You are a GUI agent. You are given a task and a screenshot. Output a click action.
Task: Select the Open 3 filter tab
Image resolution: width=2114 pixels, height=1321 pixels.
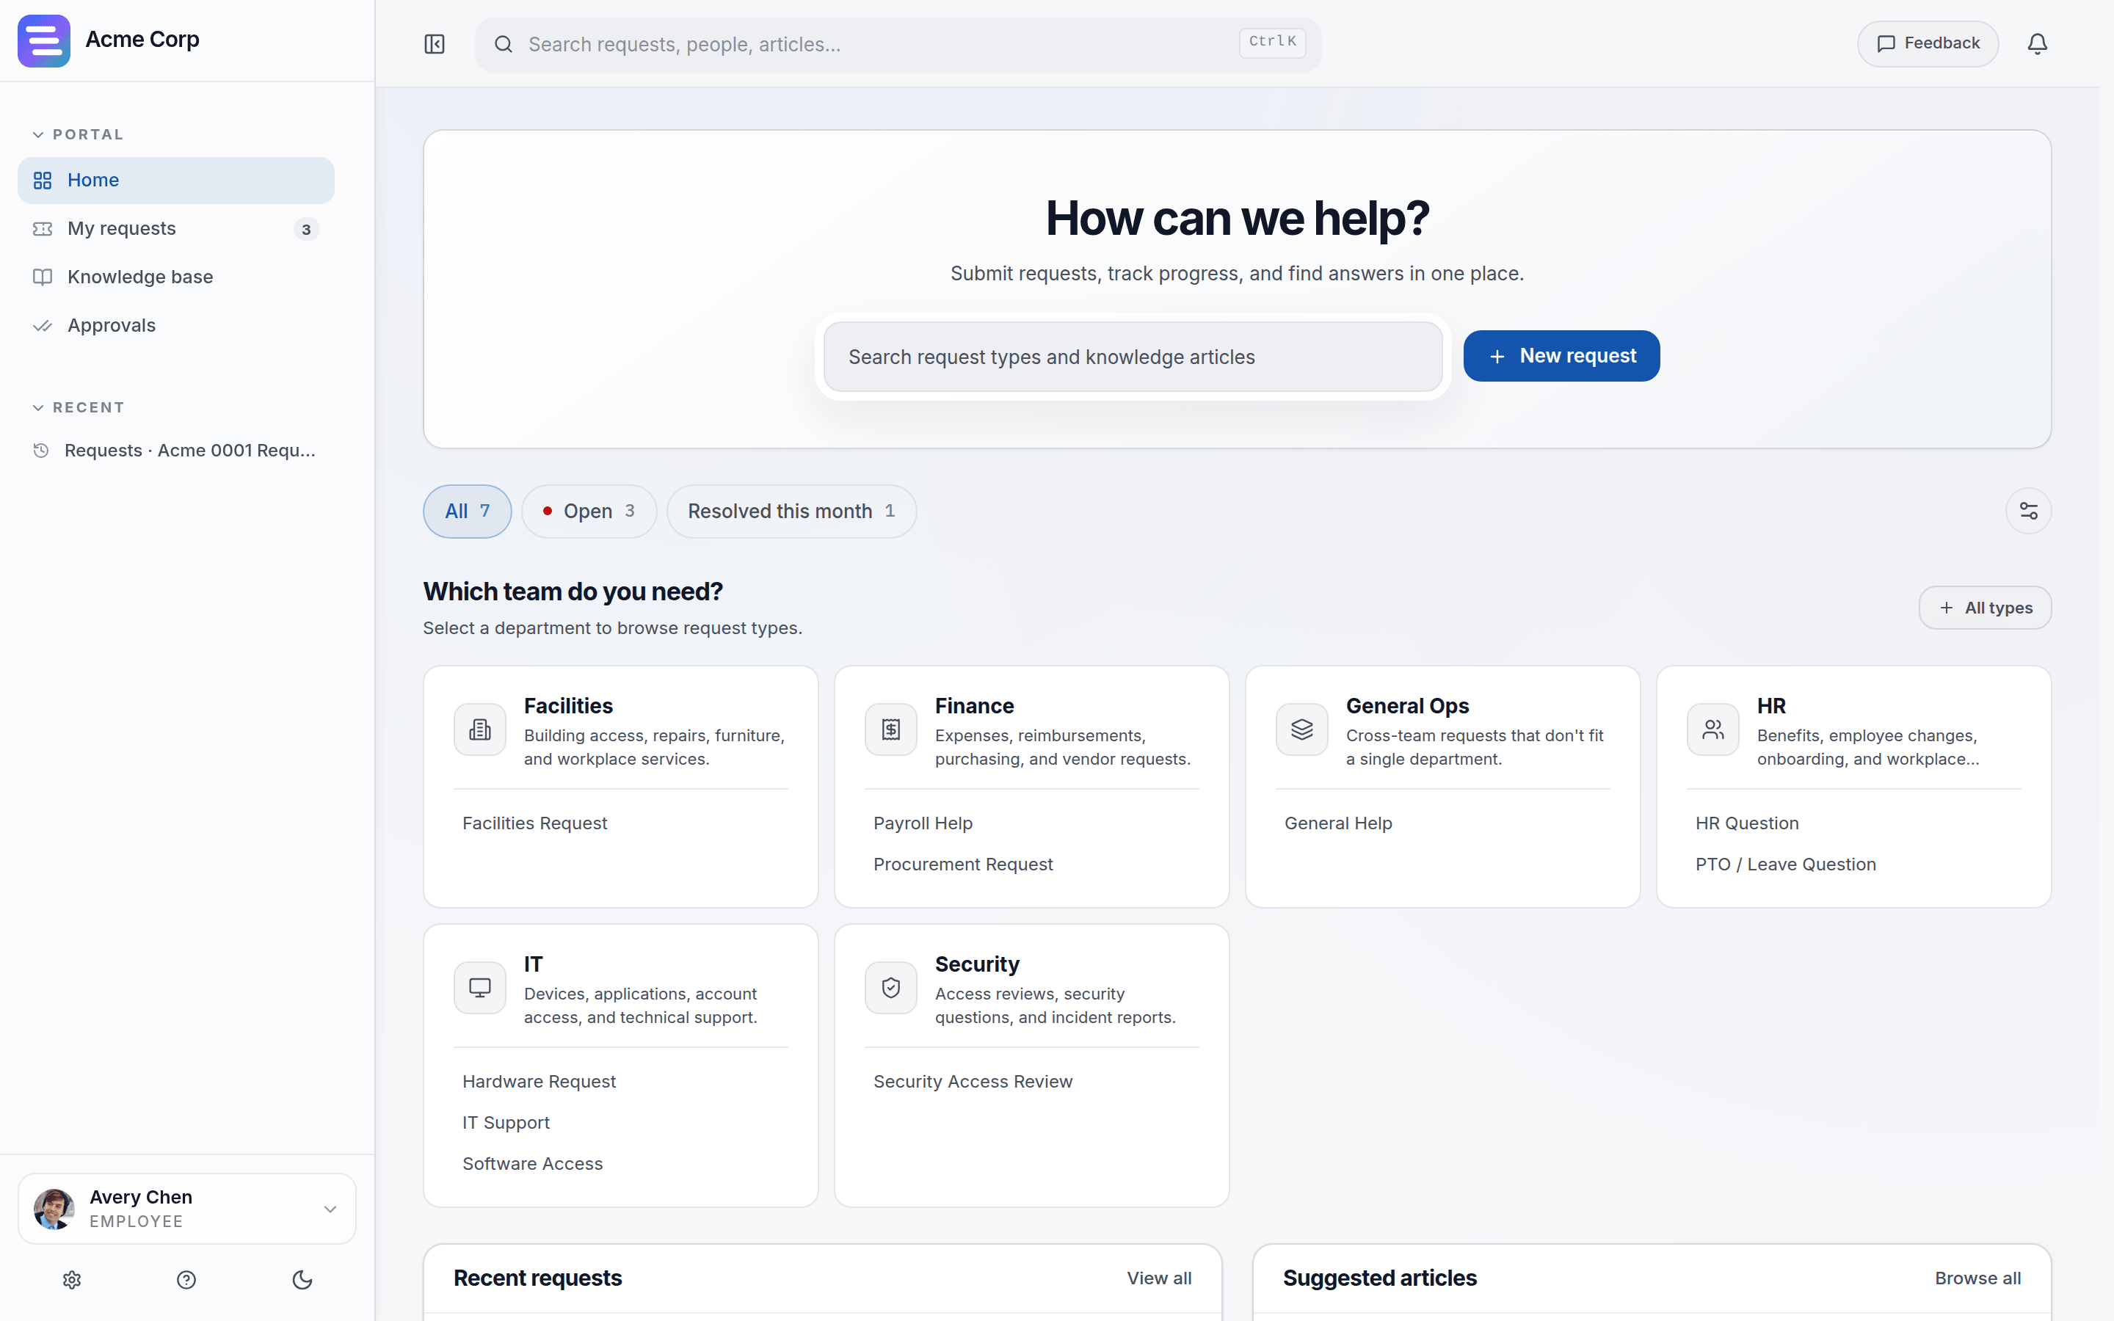pyautogui.click(x=589, y=511)
